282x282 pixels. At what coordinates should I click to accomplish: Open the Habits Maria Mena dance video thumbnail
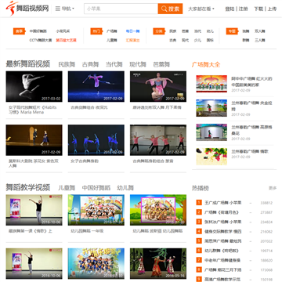tap(34, 86)
